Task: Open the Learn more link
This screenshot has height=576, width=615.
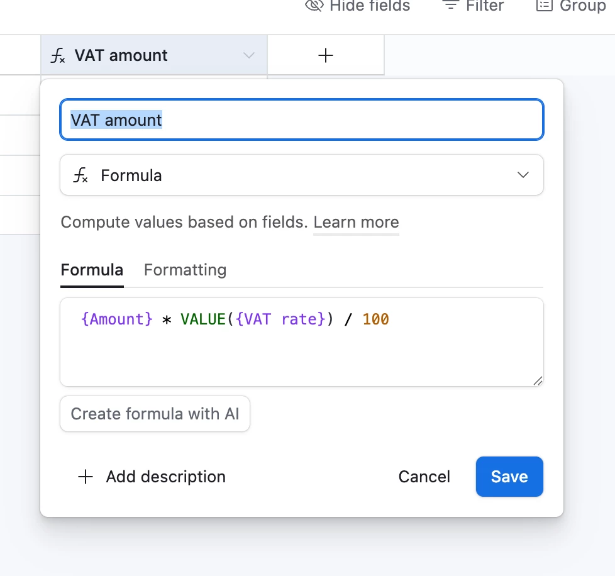Action: (x=356, y=222)
